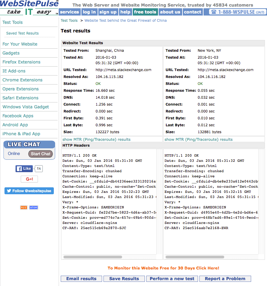Click the Save Results button
The width and height of the screenshot is (267, 286).
click(x=124, y=279)
